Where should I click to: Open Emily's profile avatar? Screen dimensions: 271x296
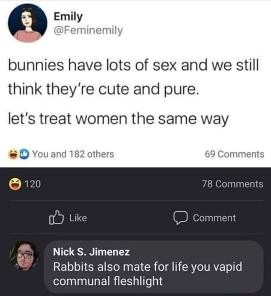tap(27, 23)
